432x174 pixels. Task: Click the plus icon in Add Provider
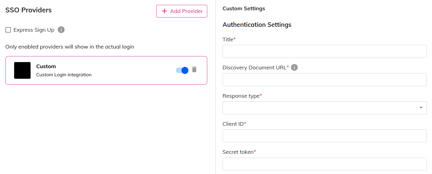[164, 11]
